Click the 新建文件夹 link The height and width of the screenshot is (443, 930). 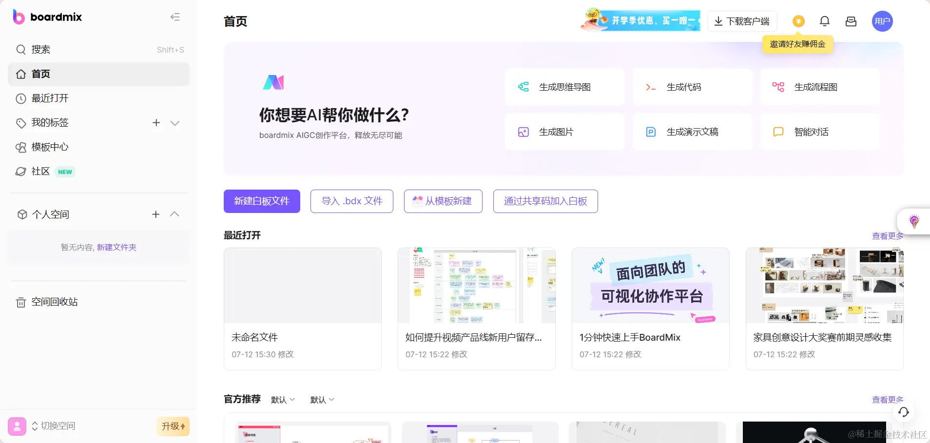click(x=116, y=248)
